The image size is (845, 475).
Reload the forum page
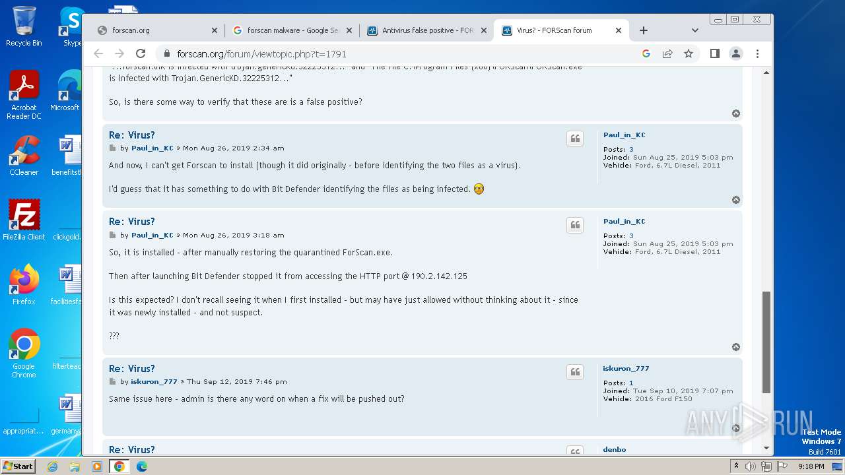coord(141,53)
